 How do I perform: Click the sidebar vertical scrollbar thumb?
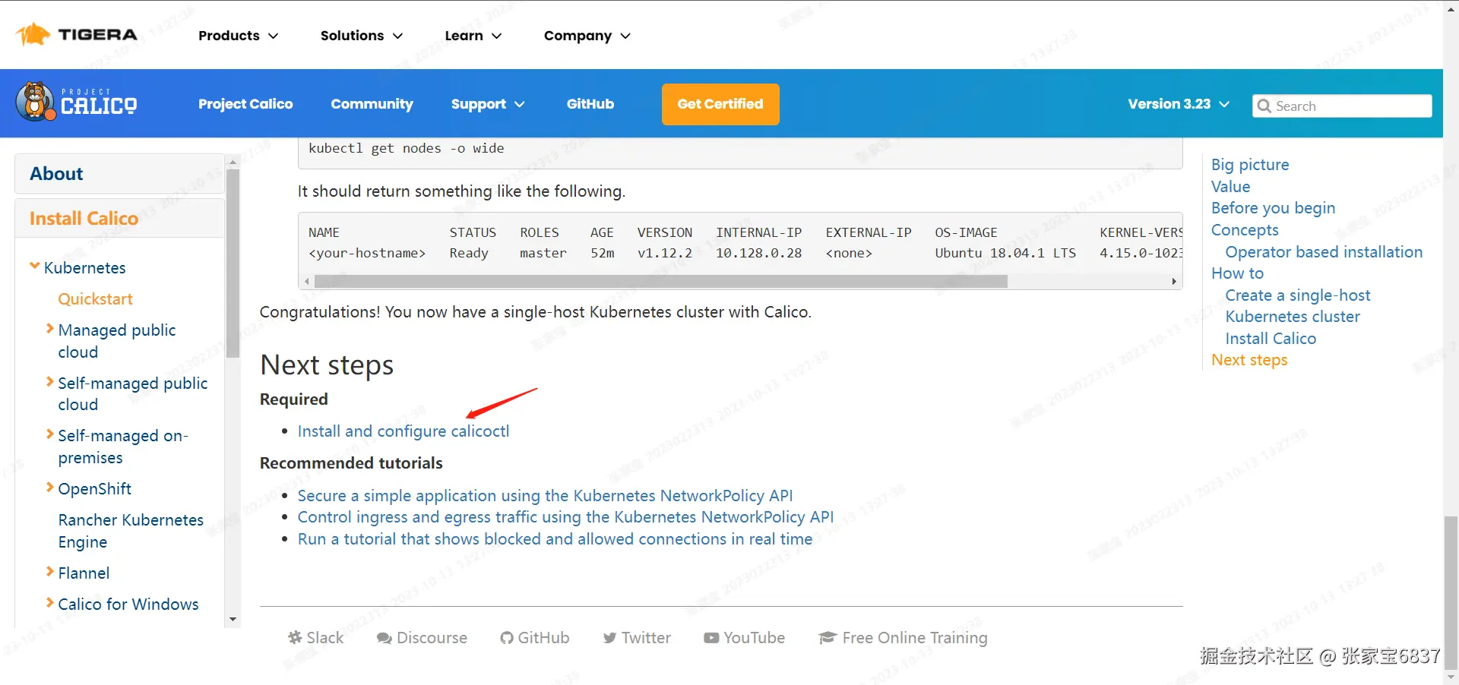pos(233,263)
